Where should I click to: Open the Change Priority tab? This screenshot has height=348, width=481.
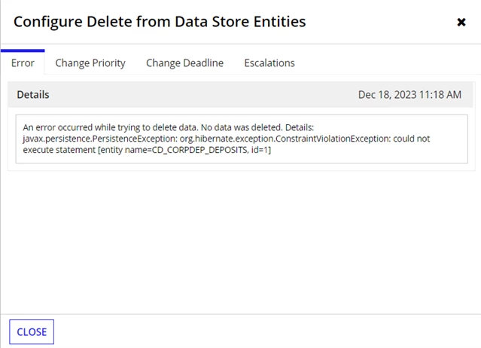[x=90, y=63]
